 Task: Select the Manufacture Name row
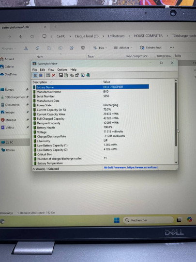click(x=90, y=92)
